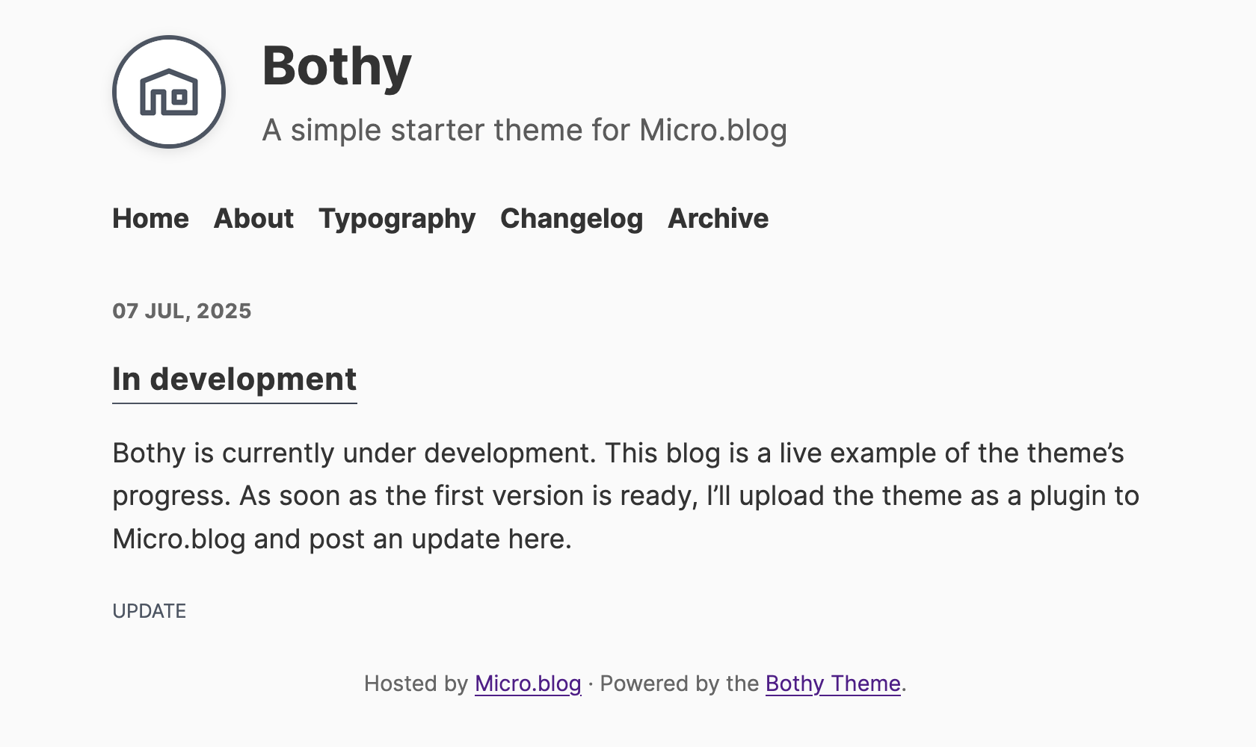Image resolution: width=1256 pixels, height=747 pixels.
Task: View the Changelog page
Action: [571, 219]
